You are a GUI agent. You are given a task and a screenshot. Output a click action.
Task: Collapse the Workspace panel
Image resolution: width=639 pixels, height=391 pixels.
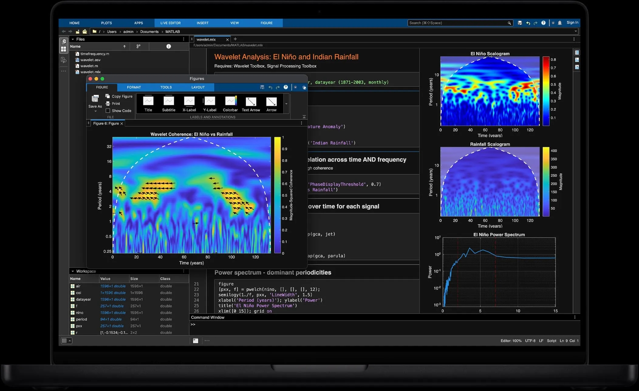73,271
